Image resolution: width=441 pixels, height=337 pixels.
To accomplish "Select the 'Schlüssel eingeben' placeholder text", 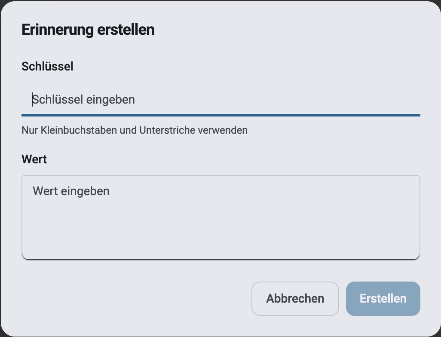I will [x=83, y=100].
